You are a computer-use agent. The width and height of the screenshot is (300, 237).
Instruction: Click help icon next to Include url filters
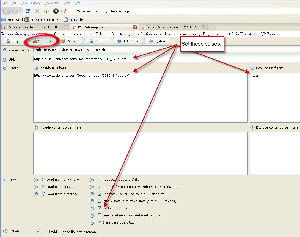coord(35,68)
